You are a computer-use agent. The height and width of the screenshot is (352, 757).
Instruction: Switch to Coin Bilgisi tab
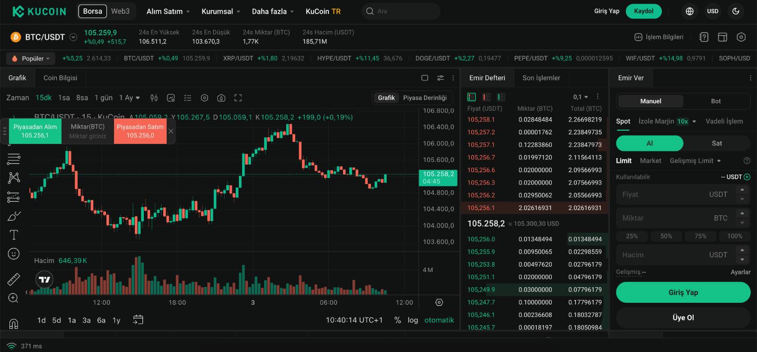pos(60,78)
